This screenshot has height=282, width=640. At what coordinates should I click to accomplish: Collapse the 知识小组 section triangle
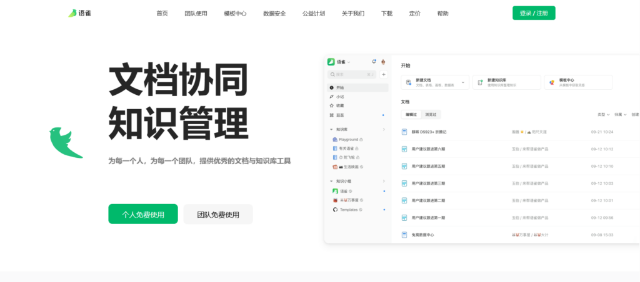tap(331, 181)
